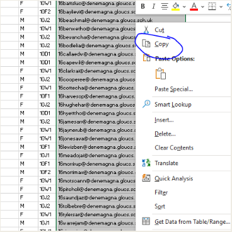Select the 16jaynerub email cell
This screenshot has height=232, width=232.
click(96, 130)
